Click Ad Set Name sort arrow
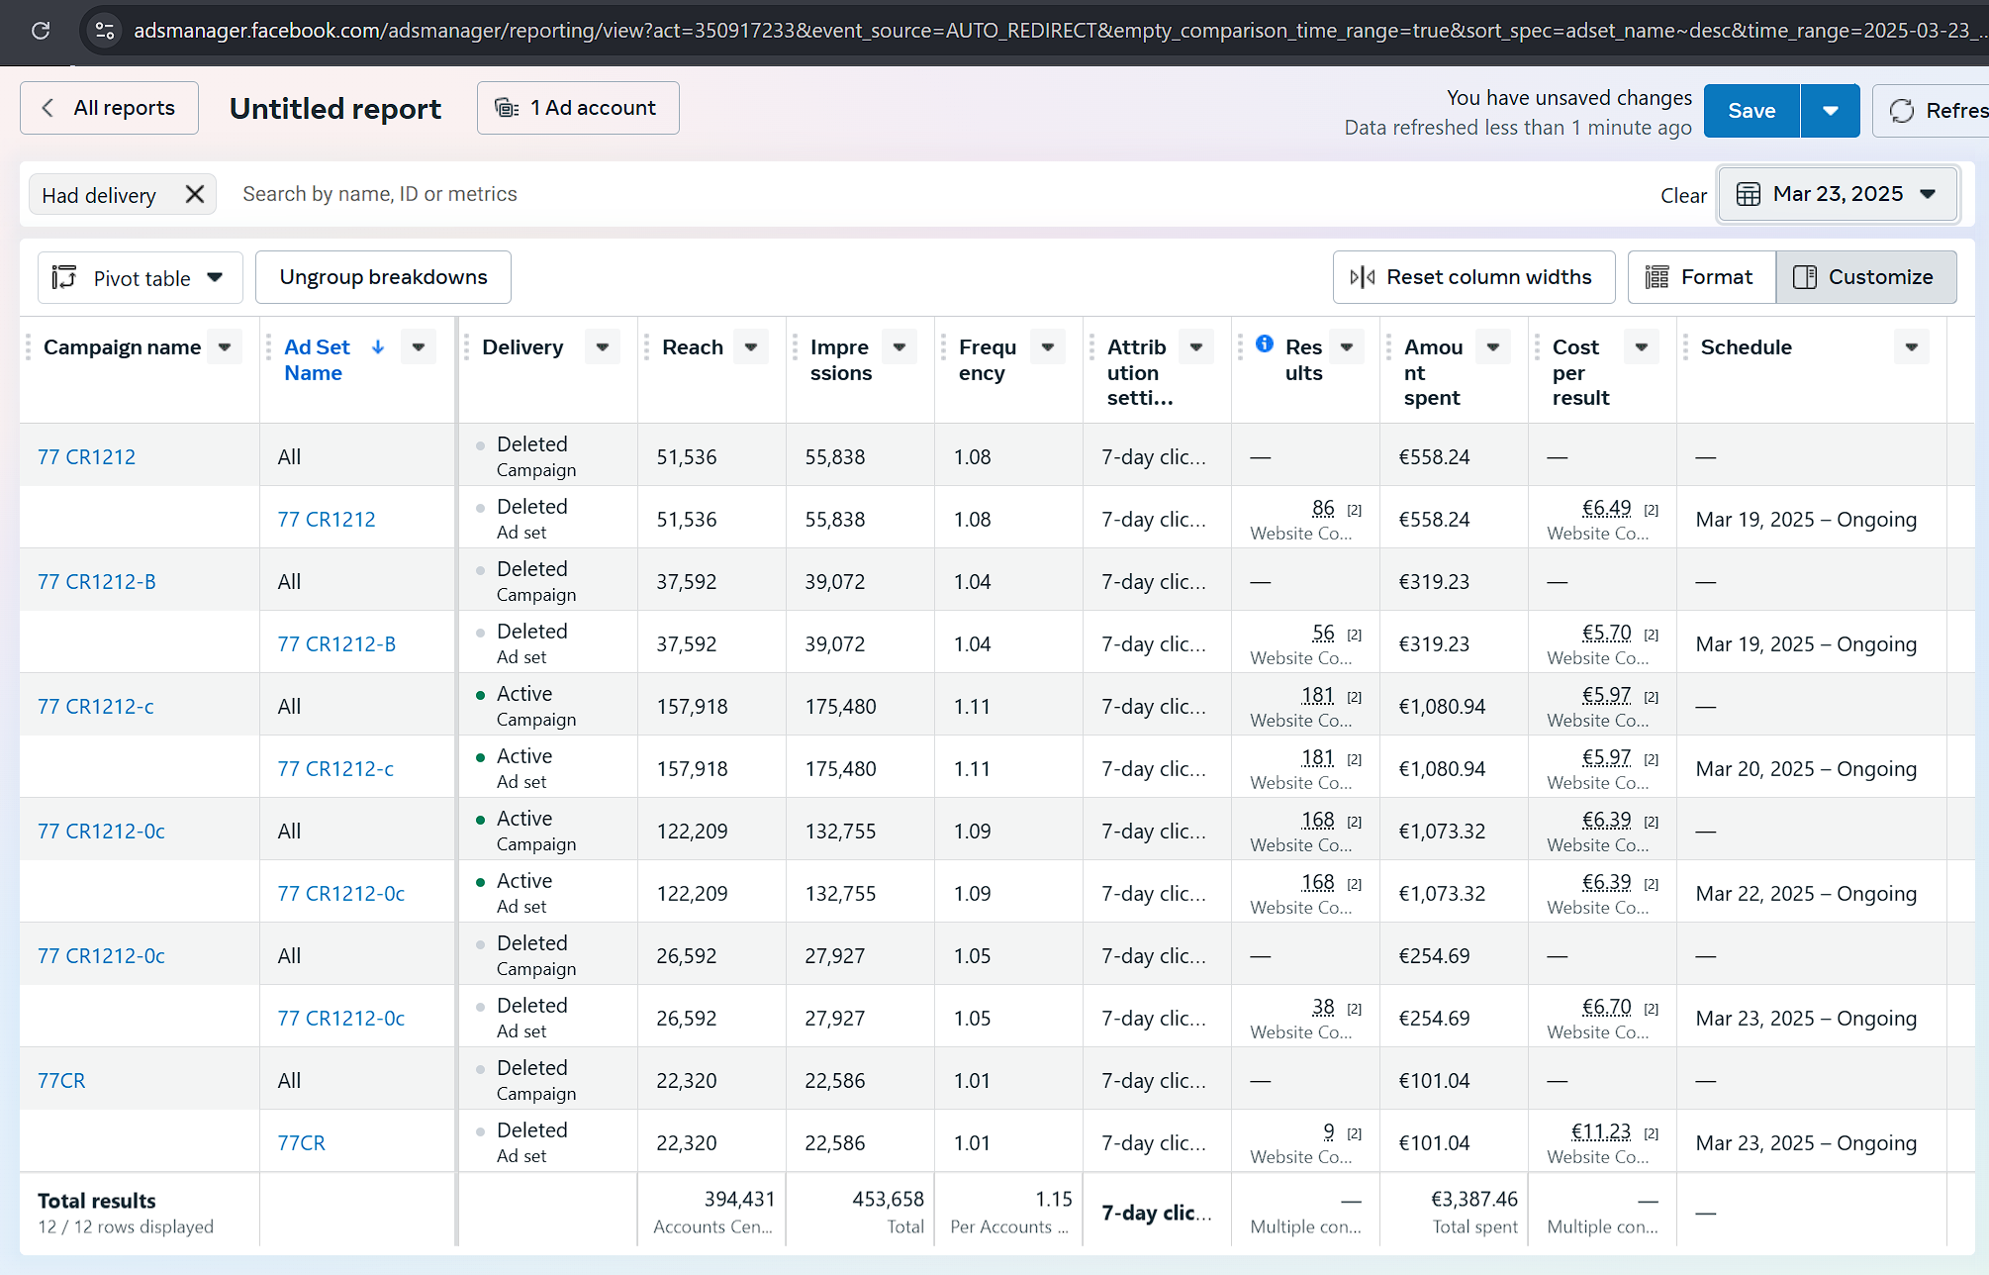 coord(378,347)
